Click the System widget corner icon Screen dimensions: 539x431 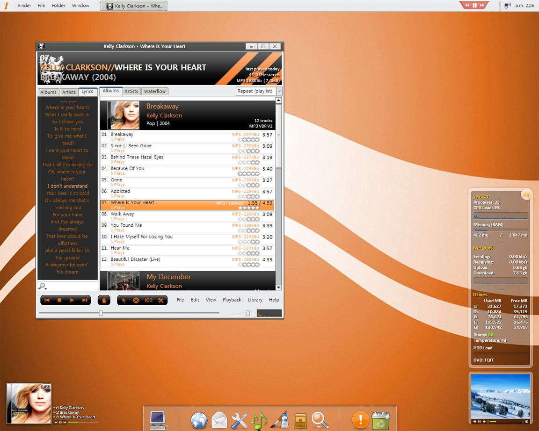tap(526, 194)
